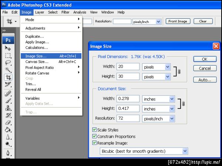Click Resolution field showing 72

click(128, 118)
